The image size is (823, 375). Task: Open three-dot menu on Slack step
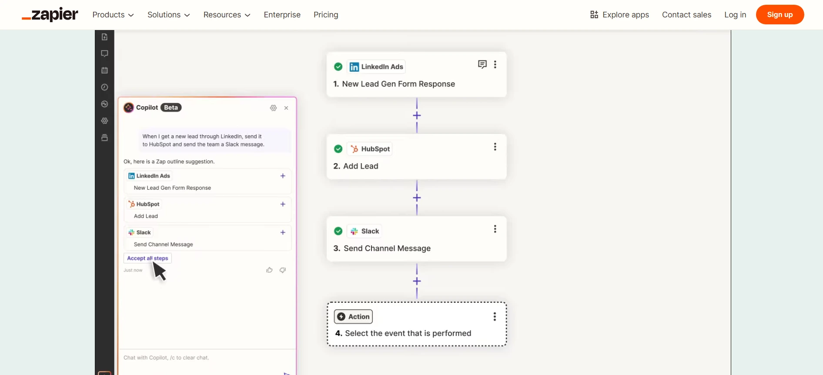click(495, 229)
